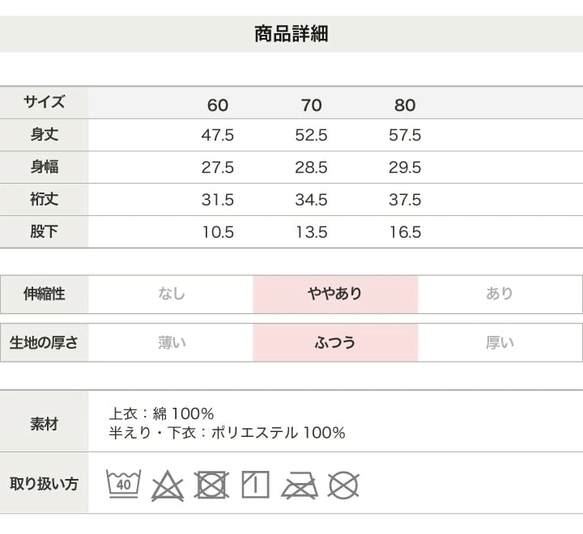Viewport: 583px width, 534px height.
Task: Select the あり stretch option
Action: coord(500,294)
